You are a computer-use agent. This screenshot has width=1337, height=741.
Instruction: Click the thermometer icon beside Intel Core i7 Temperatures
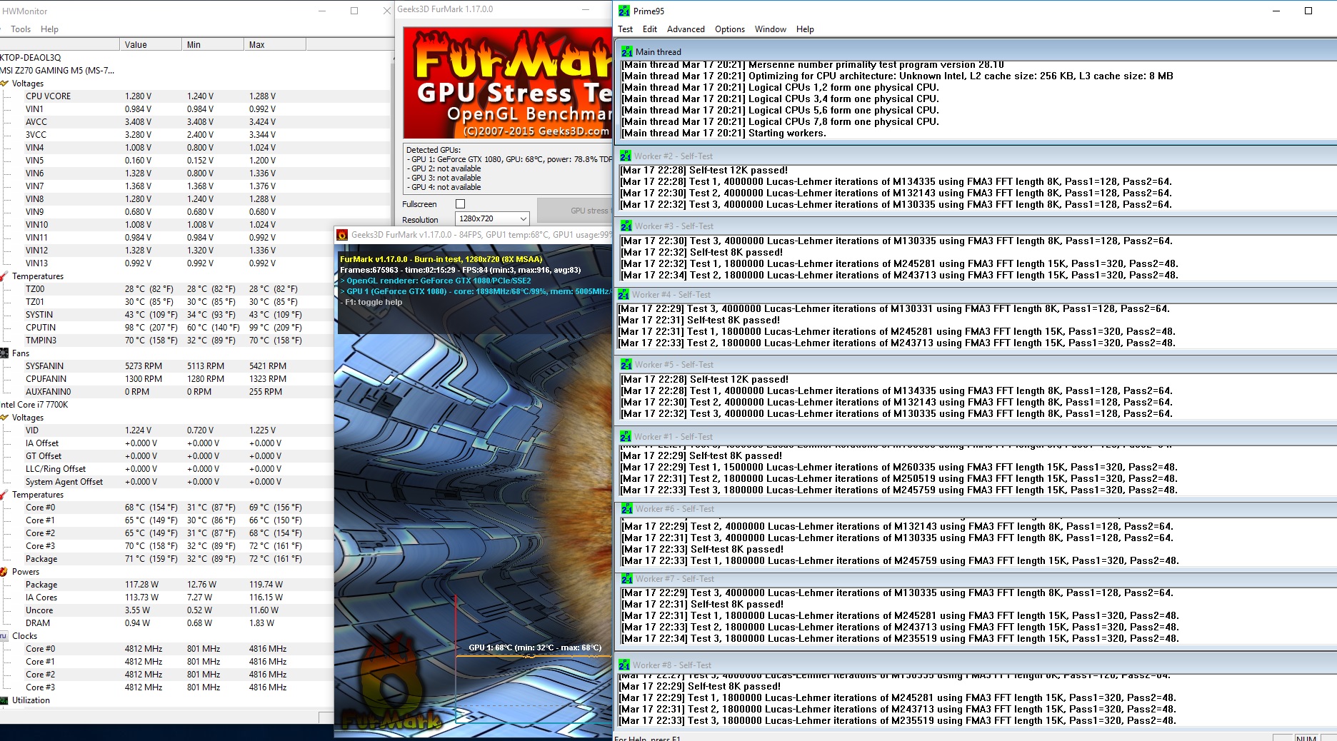(5, 495)
